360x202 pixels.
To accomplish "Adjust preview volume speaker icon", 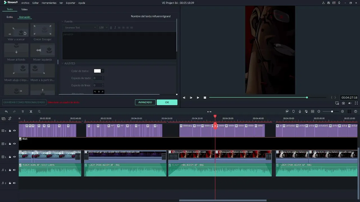I will [x=350, y=103].
